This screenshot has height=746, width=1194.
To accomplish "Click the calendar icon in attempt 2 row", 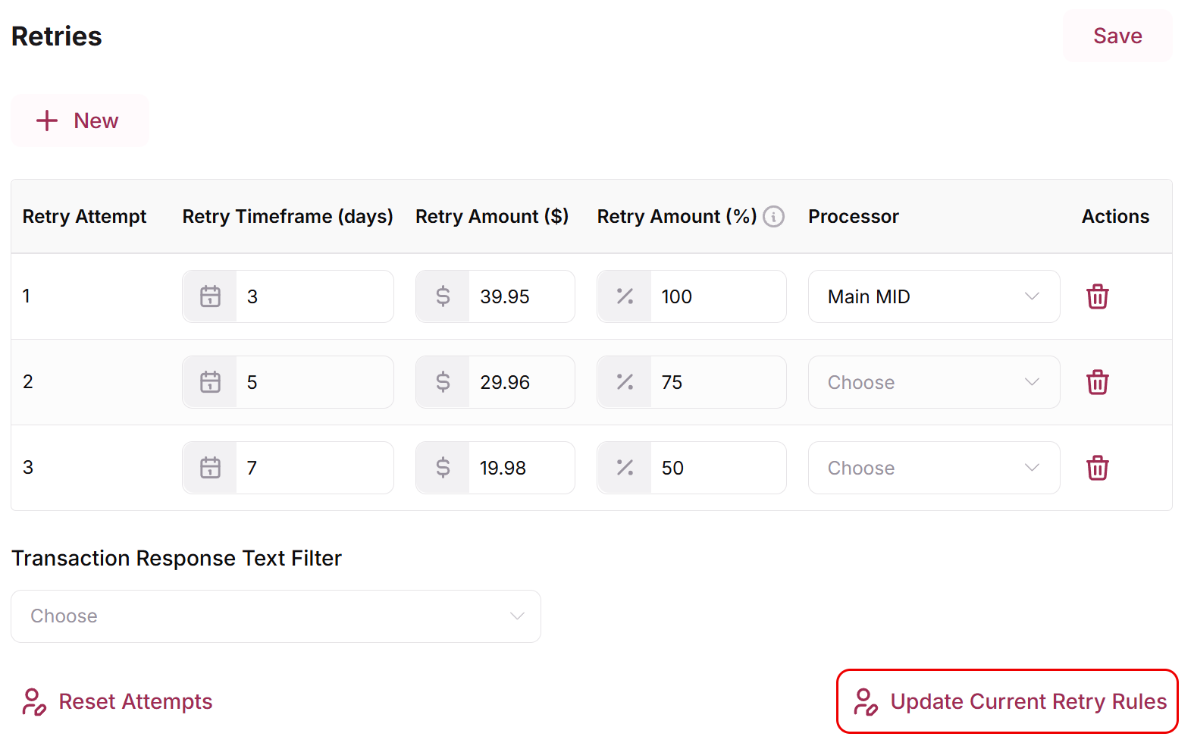I will coord(210,382).
